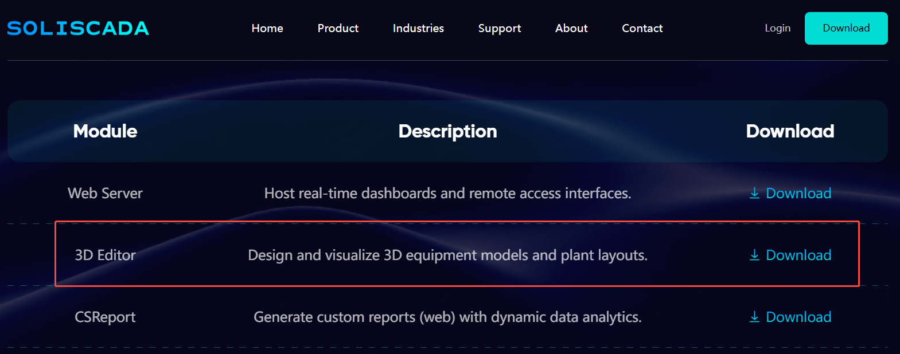Open the Home menu item
900x354 pixels.
point(267,28)
